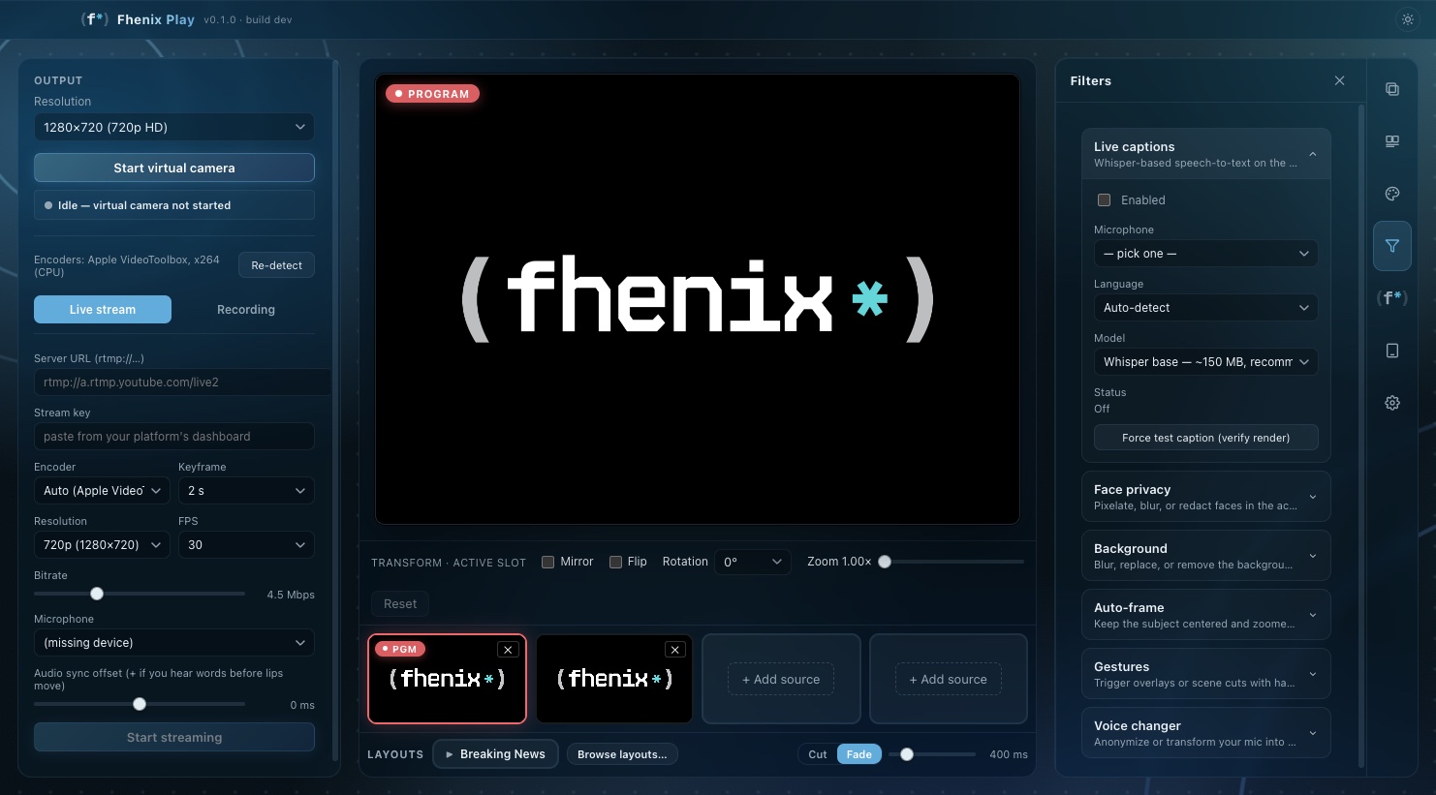The width and height of the screenshot is (1436, 795).
Task: Toggle the Mirror checkbox
Action: [547, 562]
